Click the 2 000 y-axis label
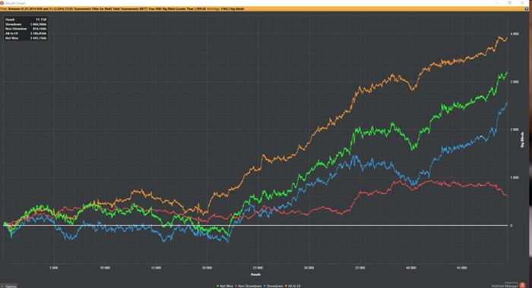This screenshot has height=288, width=532. click(515, 130)
